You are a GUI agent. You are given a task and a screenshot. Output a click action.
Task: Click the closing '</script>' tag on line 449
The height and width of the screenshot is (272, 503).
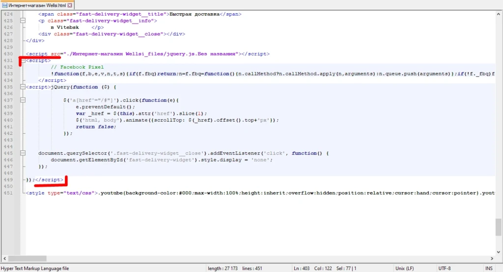49,180
